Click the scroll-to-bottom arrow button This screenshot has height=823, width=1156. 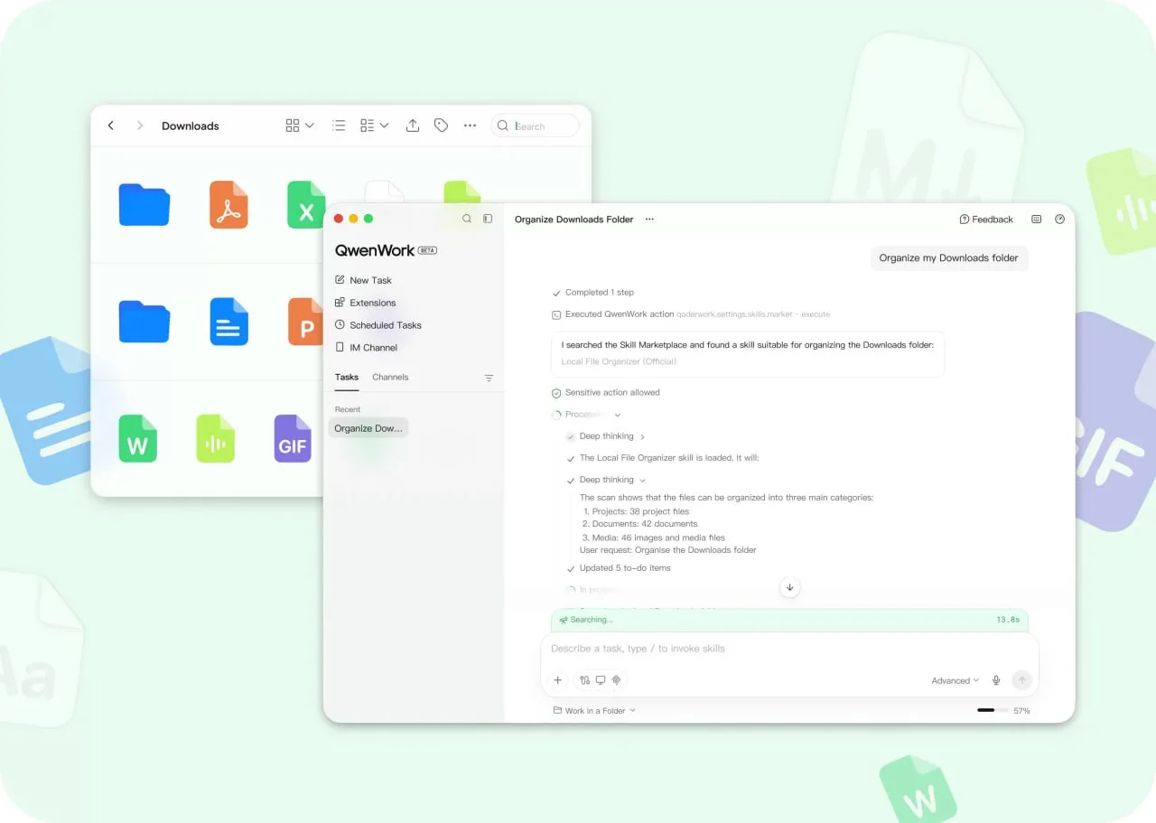coord(790,587)
